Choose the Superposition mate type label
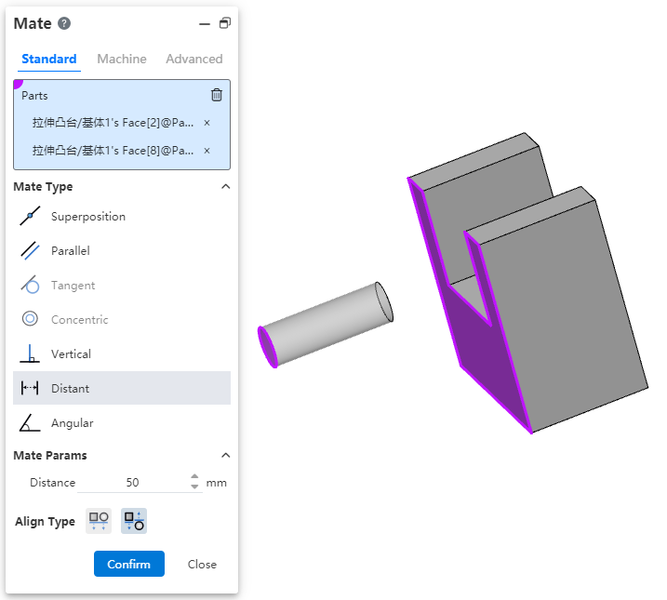 (88, 217)
